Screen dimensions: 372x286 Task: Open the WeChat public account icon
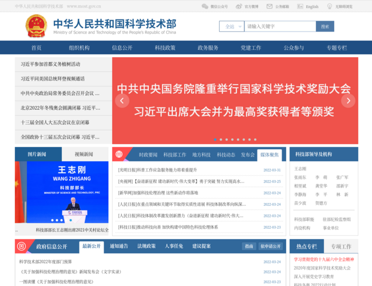tap(205, 6)
